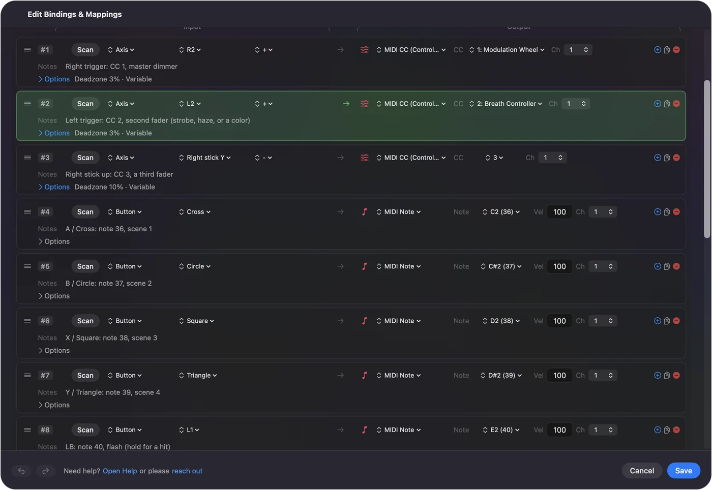712x490 pixels.
Task: Open the Cross button dropdown in row #4
Action: pos(195,212)
